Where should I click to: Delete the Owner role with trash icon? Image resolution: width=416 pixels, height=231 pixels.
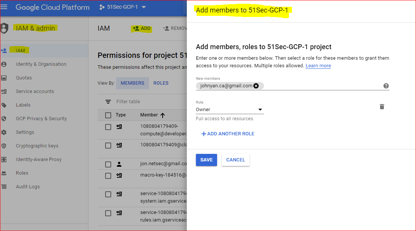382,107
